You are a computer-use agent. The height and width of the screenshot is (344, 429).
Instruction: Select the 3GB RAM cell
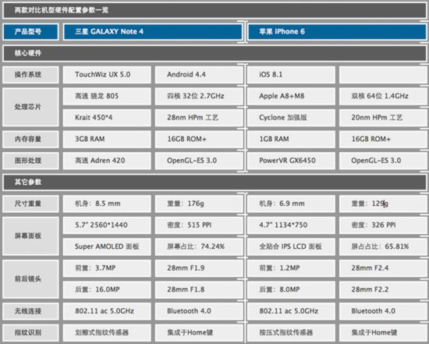tap(107, 140)
